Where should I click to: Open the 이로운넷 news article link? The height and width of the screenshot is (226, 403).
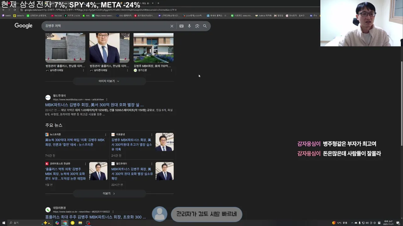point(132,144)
